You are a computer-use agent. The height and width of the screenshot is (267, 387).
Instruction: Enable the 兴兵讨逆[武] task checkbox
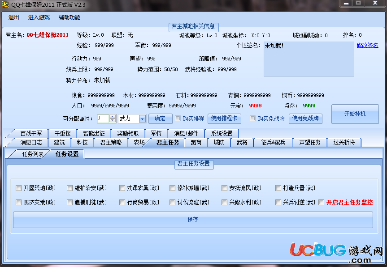click(278, 202)
